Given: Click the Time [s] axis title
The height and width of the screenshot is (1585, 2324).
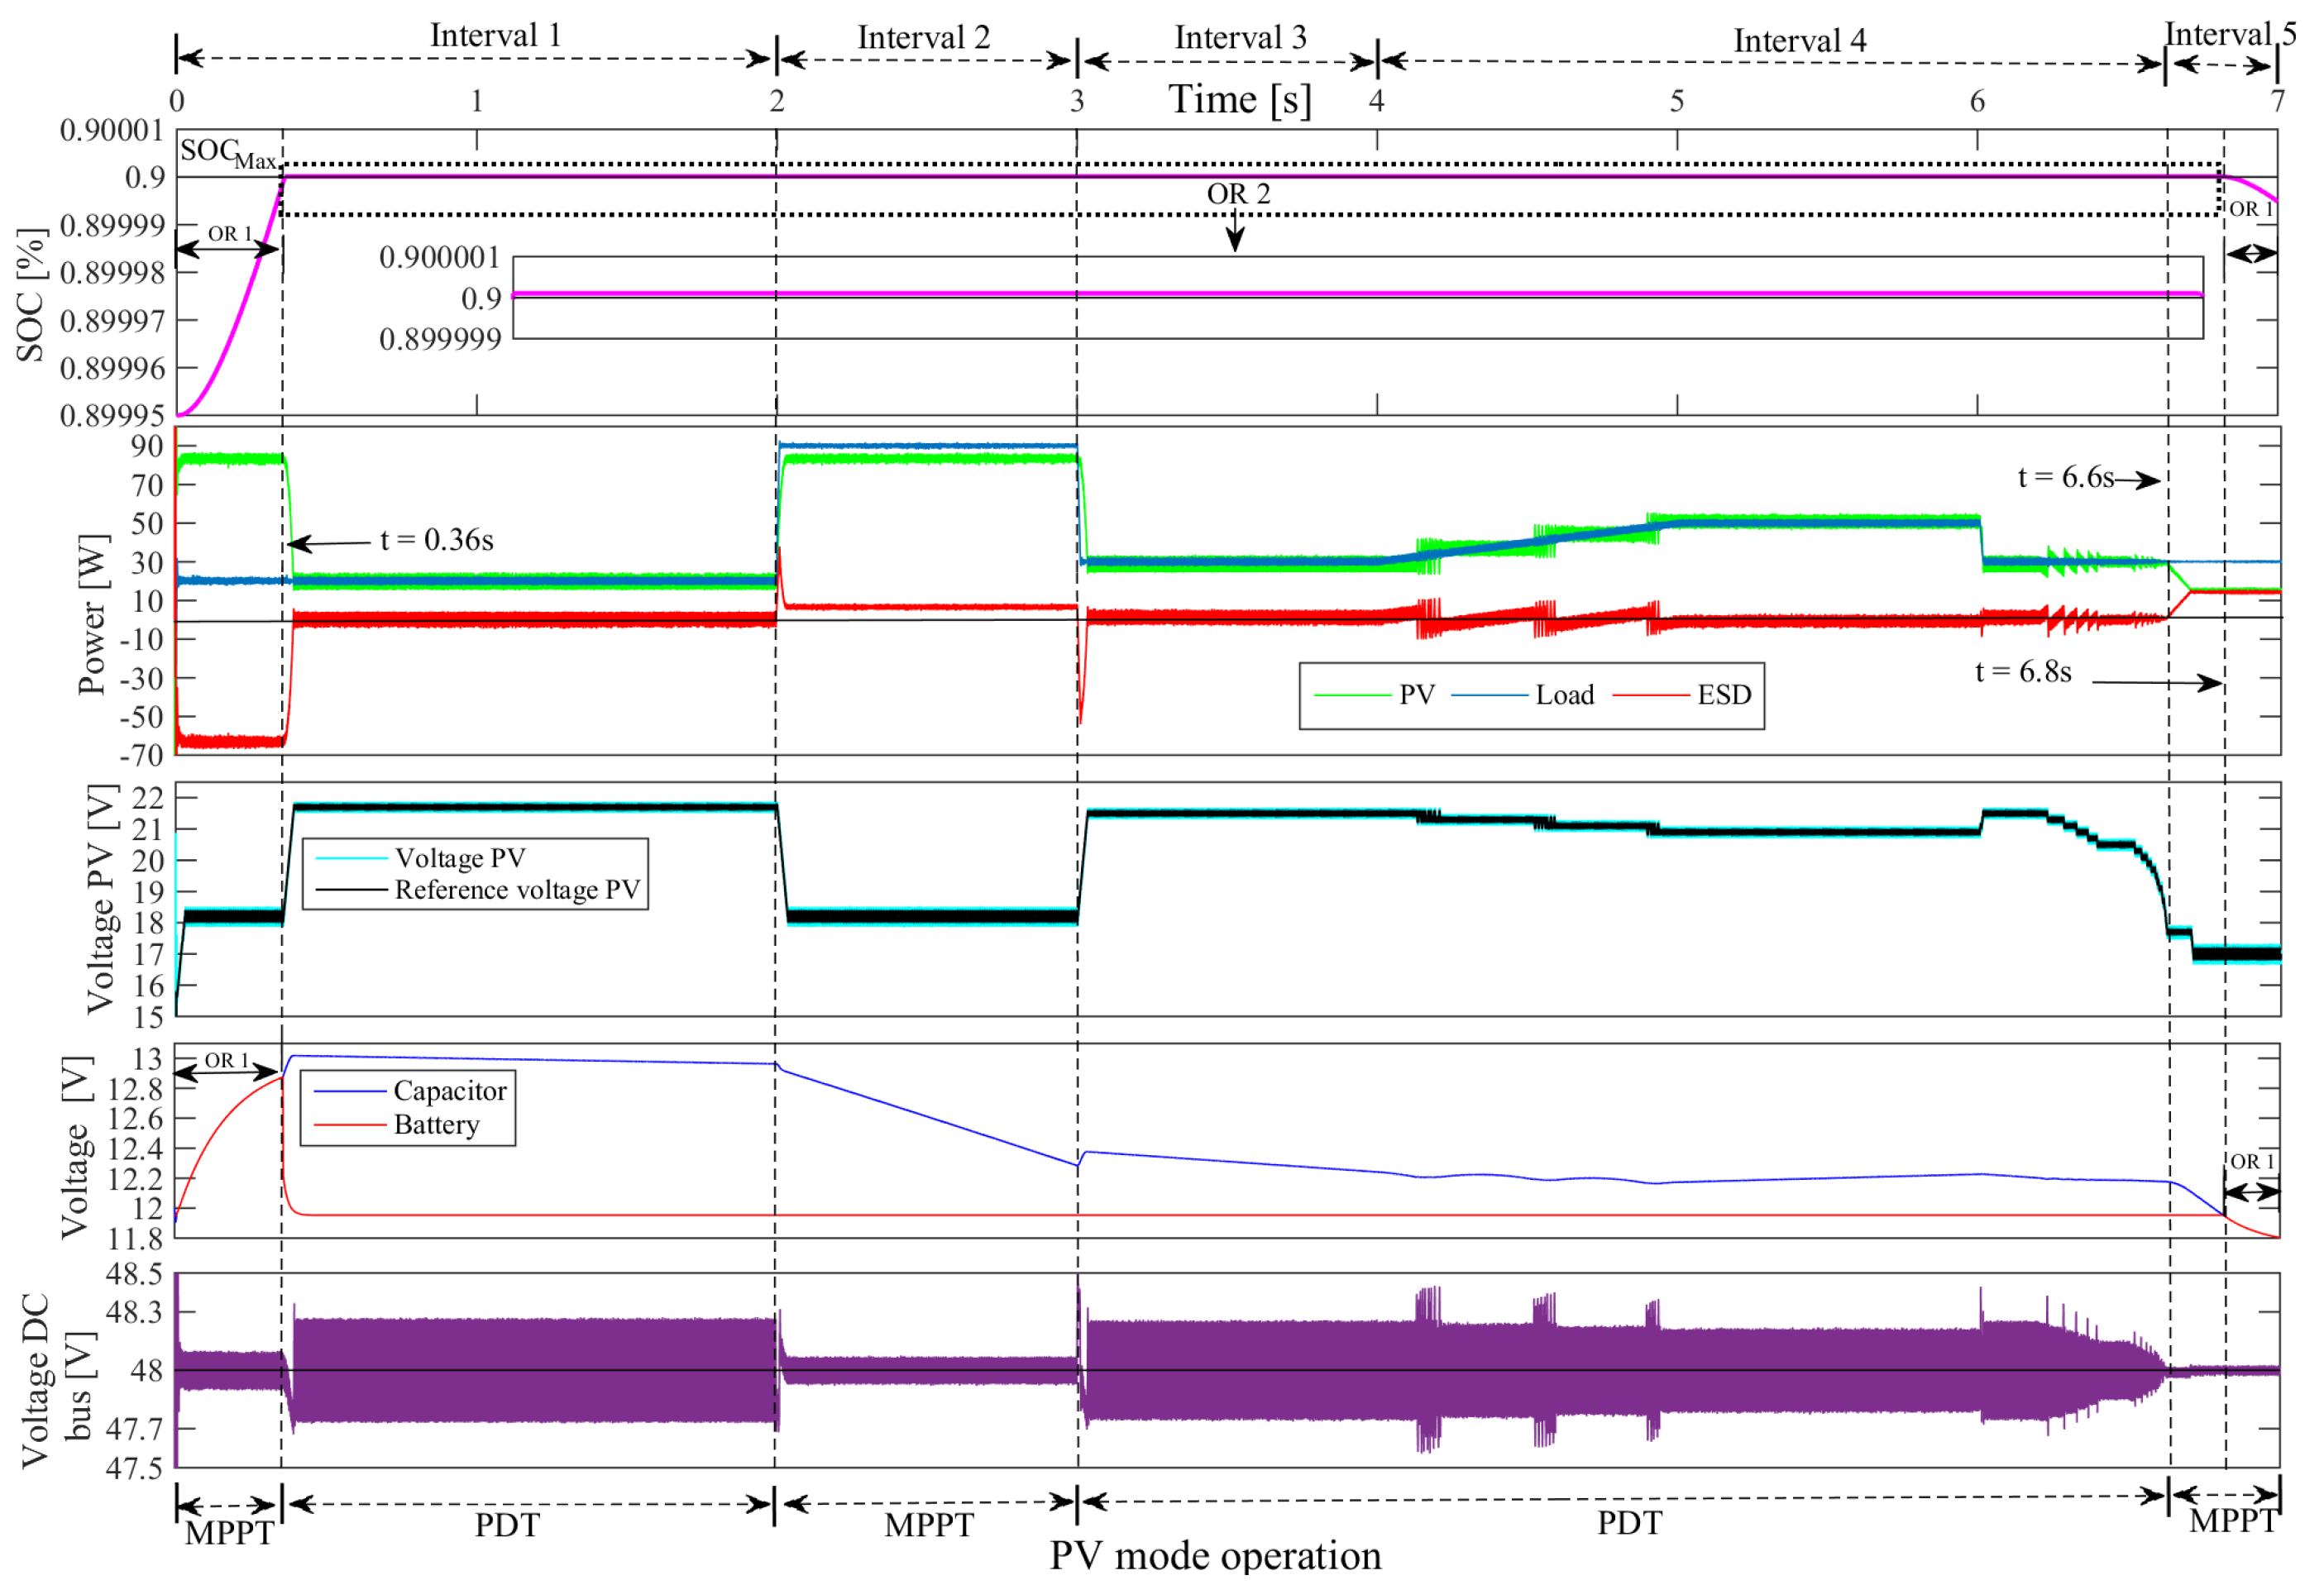Looking at the screenshot, I should tap(1240, 100).
